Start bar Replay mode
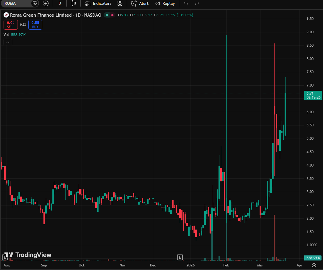The width and height of the screenshot is (323, 270). coord(165,4)
